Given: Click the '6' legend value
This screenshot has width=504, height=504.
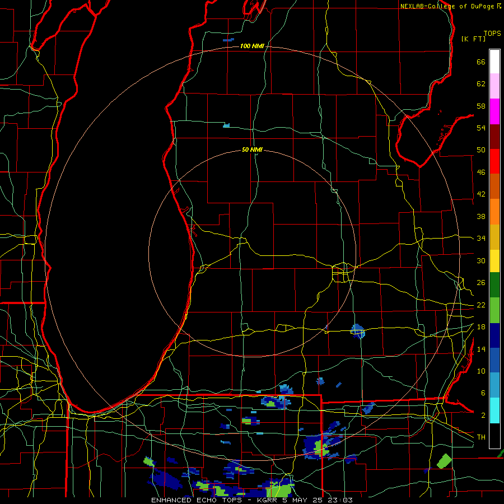Looking at the screenshot, I should [483, 393].
